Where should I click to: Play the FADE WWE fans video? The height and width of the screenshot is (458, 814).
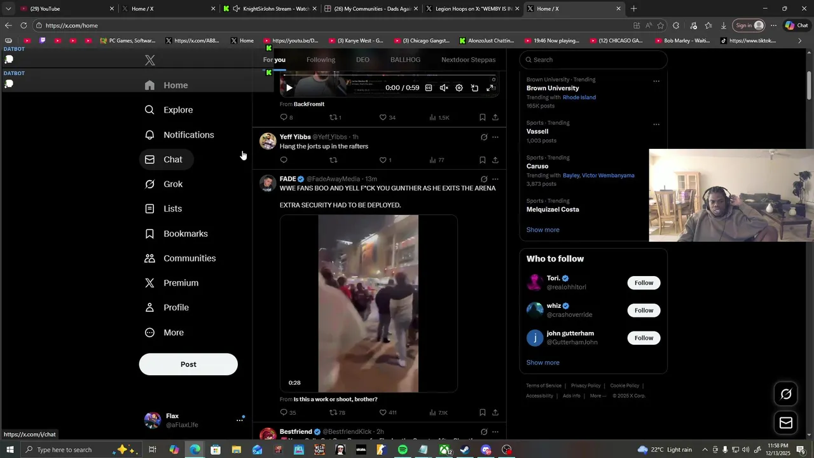click(368, 303)
